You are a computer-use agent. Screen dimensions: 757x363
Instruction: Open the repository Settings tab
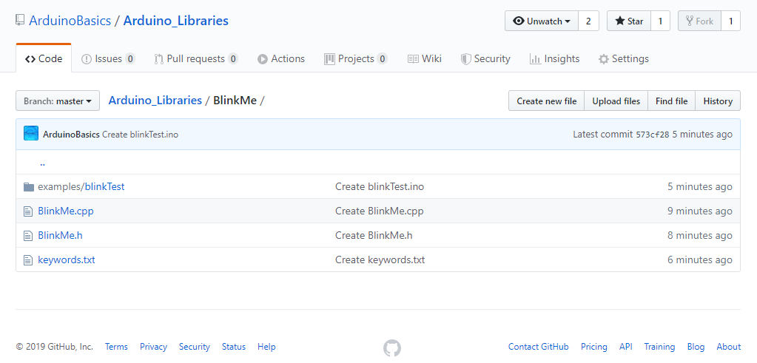click(x=624, y=59)
